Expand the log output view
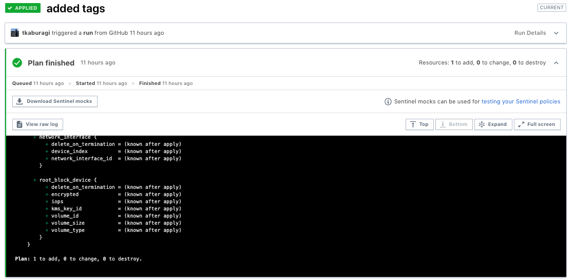The width and height of the screenshot is (575, 280). (x=493, y=124)
